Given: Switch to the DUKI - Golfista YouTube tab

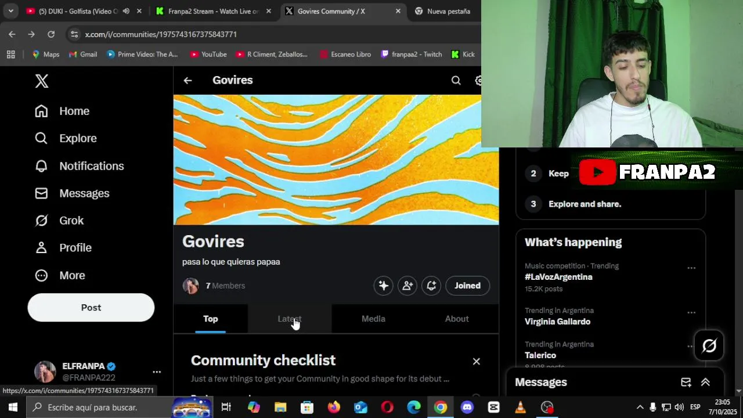Looking at the screenshot, I should click(78, 11).
